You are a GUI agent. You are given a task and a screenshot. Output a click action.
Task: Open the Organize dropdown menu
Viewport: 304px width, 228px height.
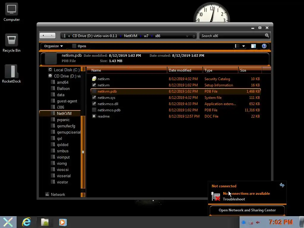click(x=53, y=46)
